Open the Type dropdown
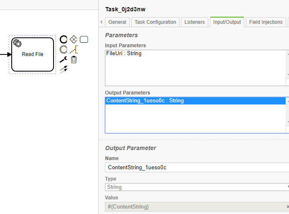 click(197, 187)
